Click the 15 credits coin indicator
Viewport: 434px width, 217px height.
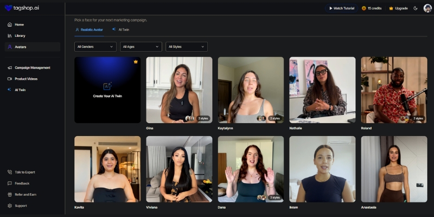372,8
